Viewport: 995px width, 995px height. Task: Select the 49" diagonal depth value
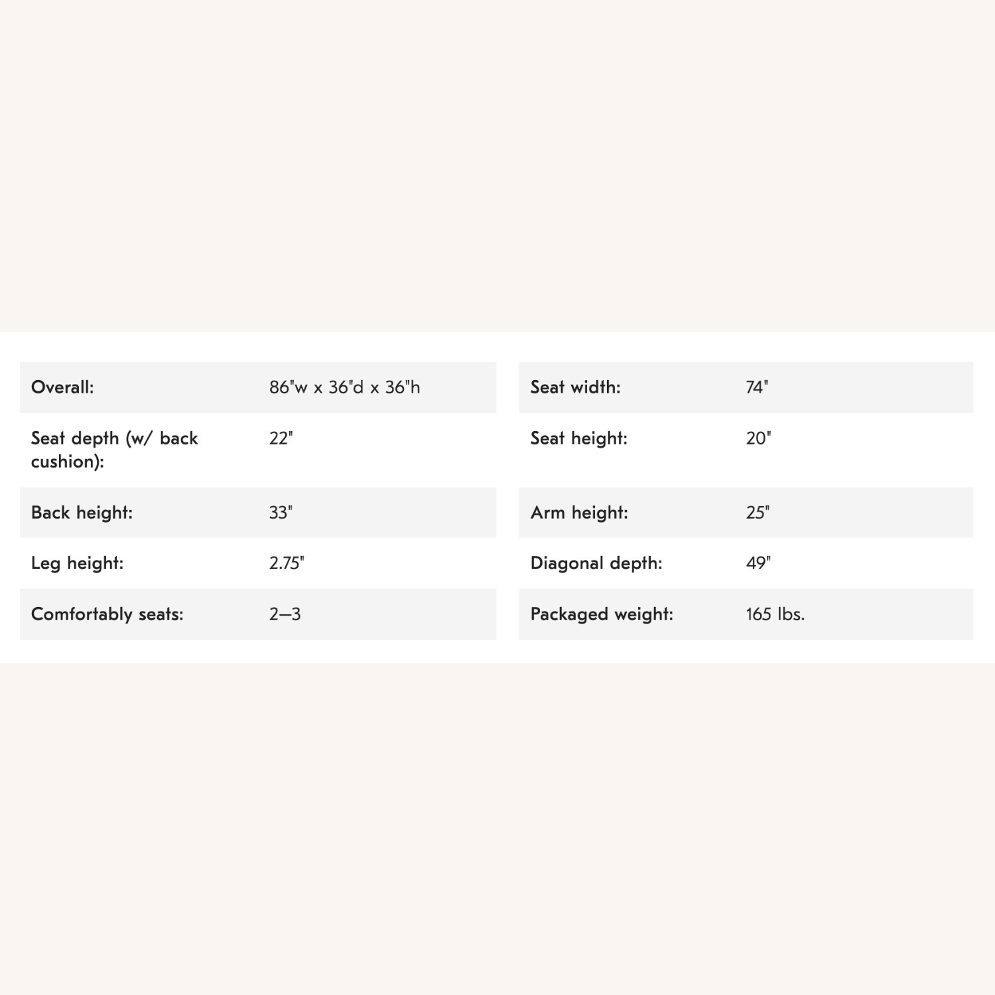(x=758, y=563)
